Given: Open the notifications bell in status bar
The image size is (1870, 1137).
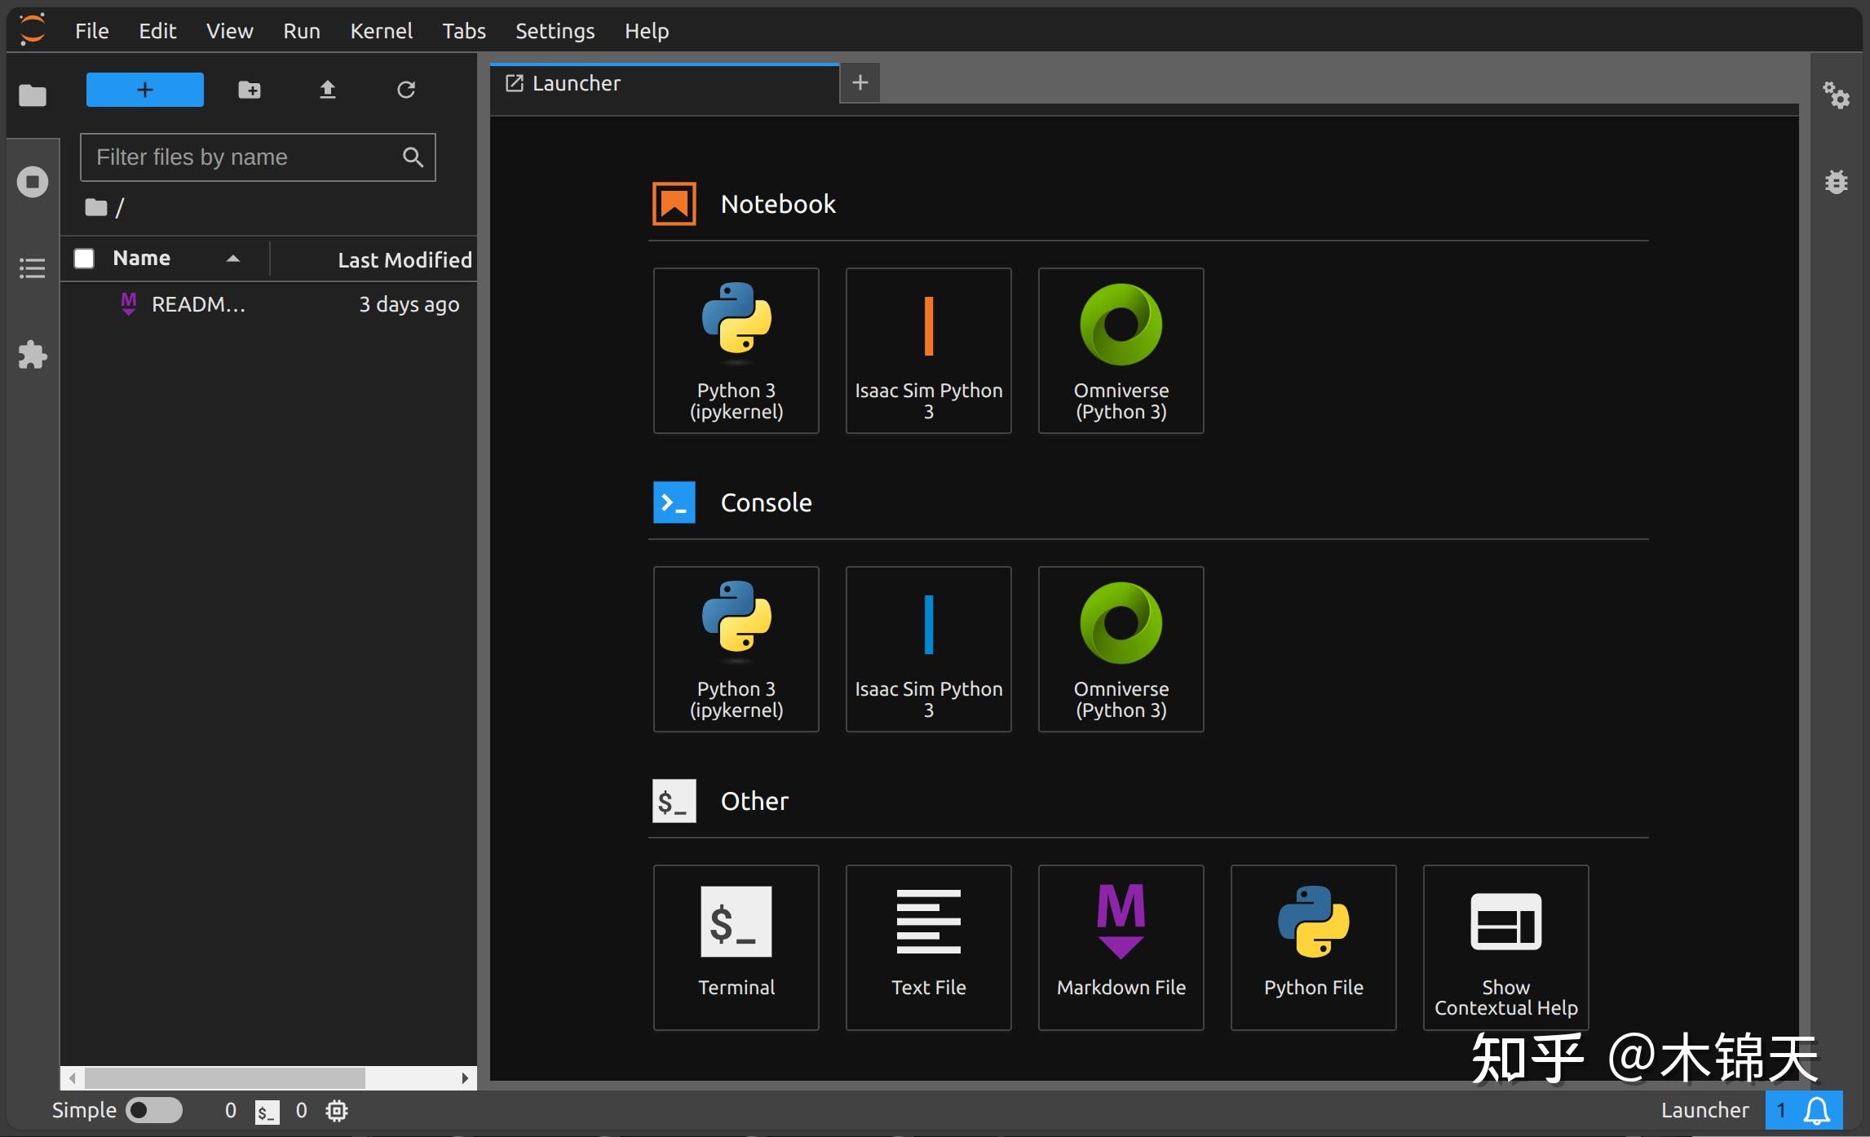Looking at the screenshot, I should point(1817,1110).
